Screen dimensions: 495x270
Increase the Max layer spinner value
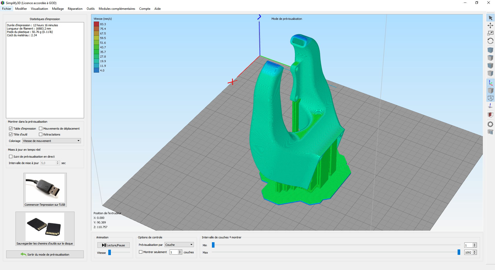point(475,251)
